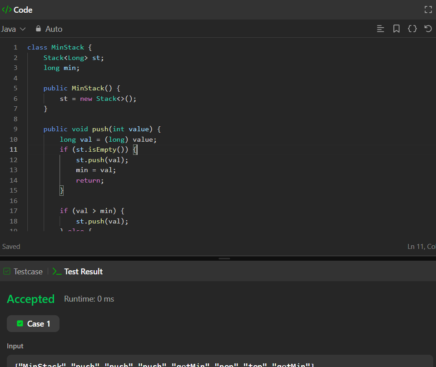The width and height of the screenshot is (436, 367).
Task: Click the curly braces snippet icon
Action: (x=412, y=29)
